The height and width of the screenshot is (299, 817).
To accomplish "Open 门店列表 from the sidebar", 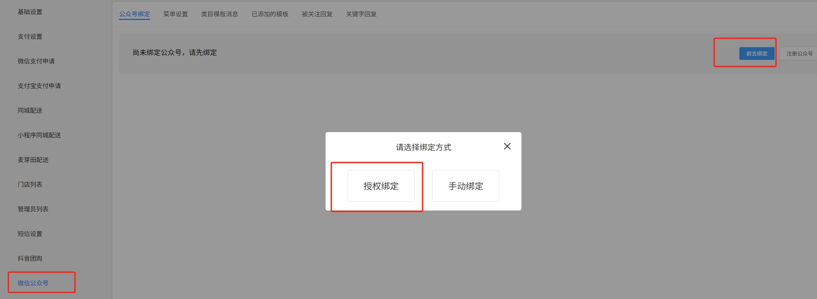I will pyautogui.click(x=30, y=185).
